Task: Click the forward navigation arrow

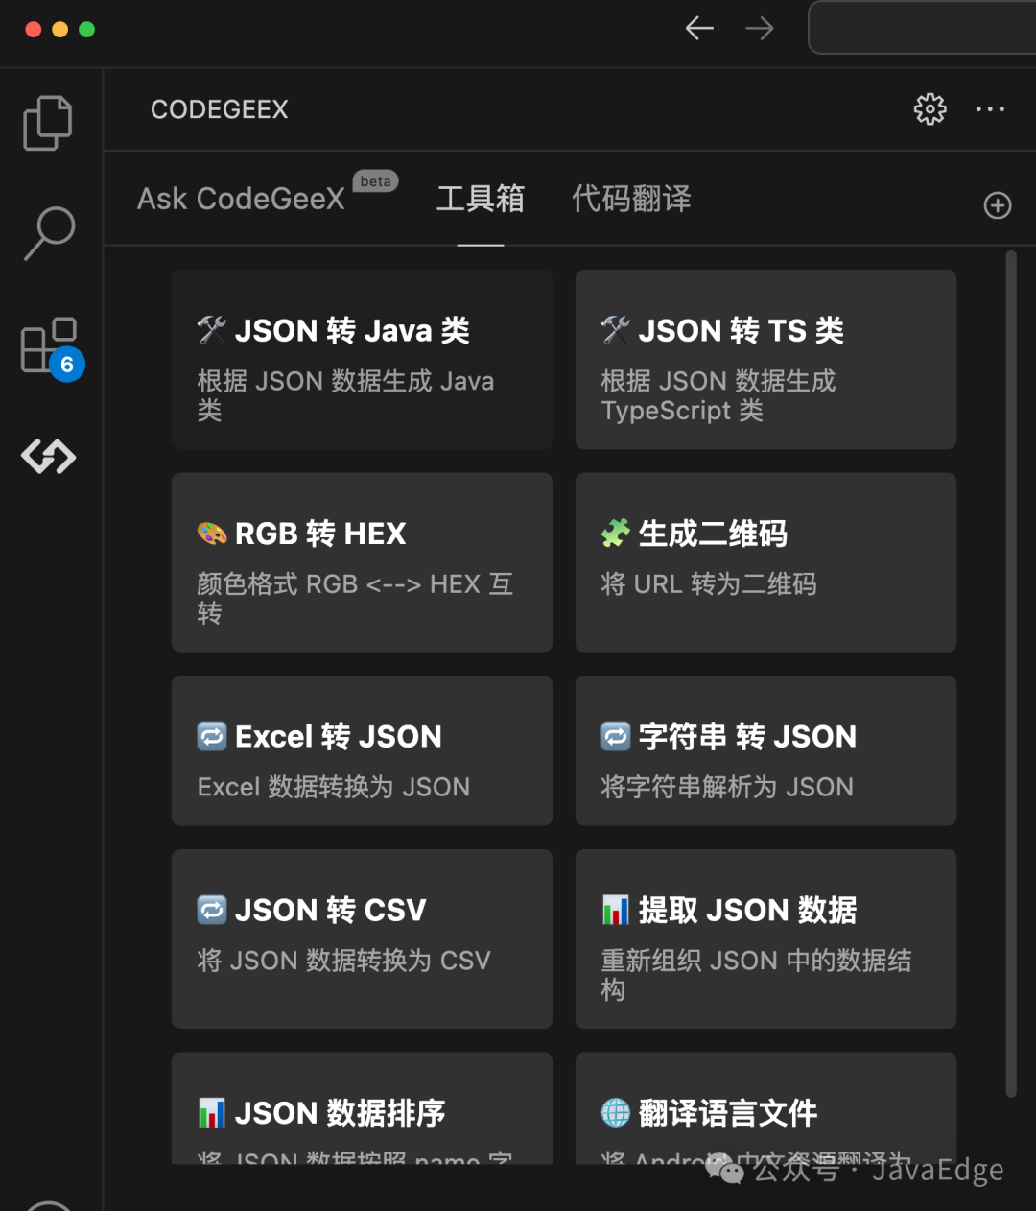Action: [x=760, y=28]
